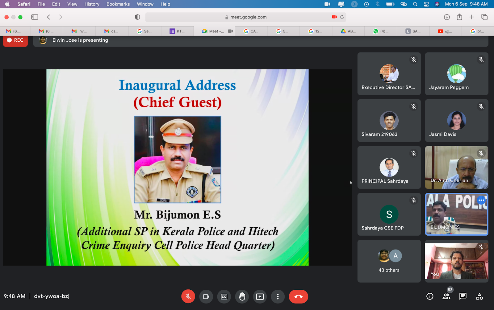This screenshot has height=310, width=494.
Task: Select the Dr. Ajith Cherian video tile
Action: [457, 167]
